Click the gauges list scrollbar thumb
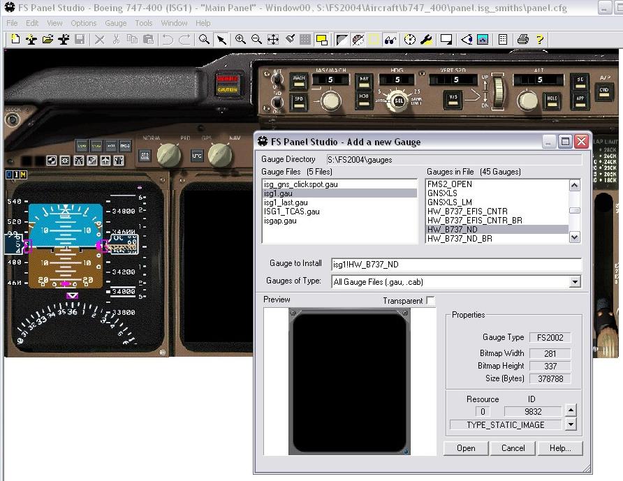 tap(574, 211)
